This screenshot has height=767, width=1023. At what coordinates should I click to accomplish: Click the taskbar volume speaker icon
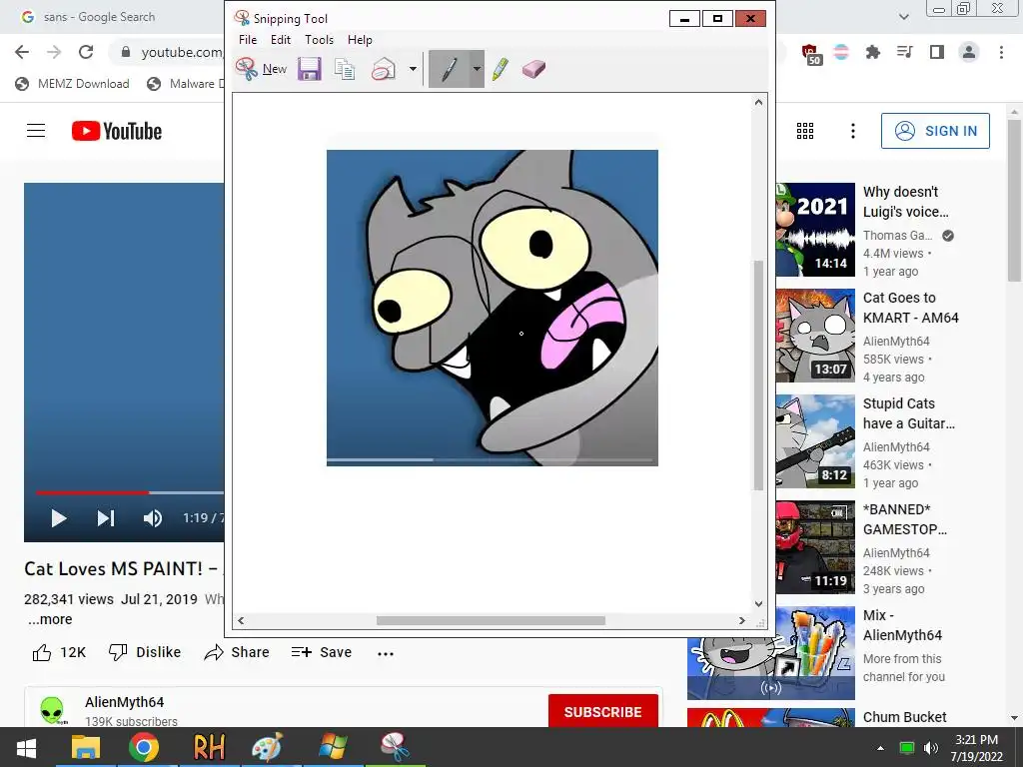(x=931, y=748)
